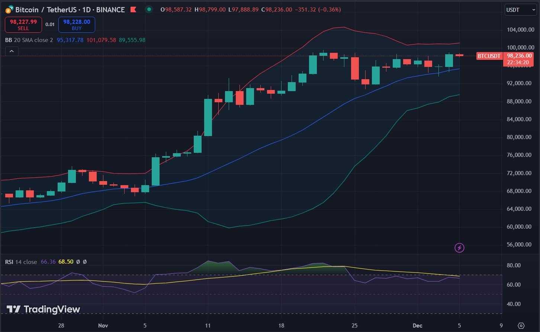Click the RSI moving average value 68.50

(66, 262)
